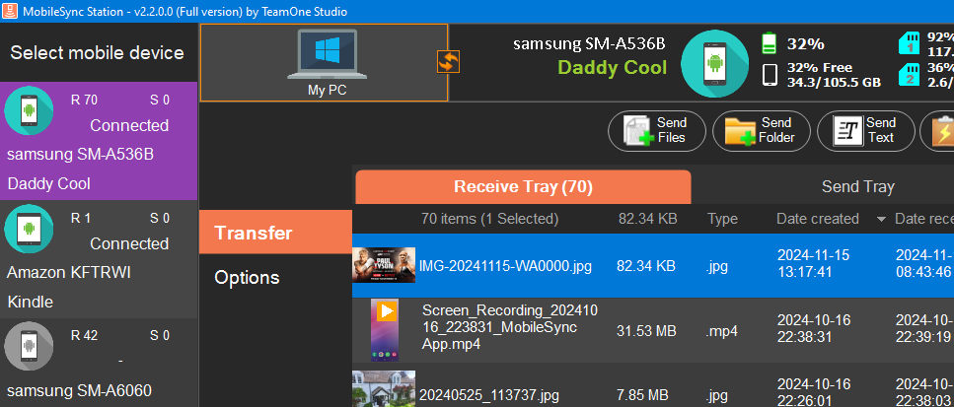Click the Date created sort arrow
Image resolution: width=954 pixels, height=407 pixels.
point(881,220)
